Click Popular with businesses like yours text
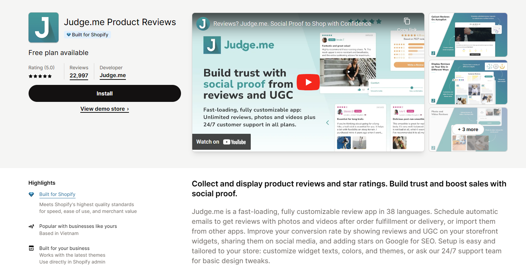The height and width of the screenshot is (272, 526). coord(78,226)
